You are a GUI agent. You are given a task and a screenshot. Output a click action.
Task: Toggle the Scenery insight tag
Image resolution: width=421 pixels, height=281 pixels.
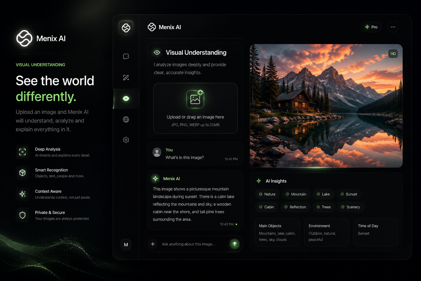(x=351, y=207)
